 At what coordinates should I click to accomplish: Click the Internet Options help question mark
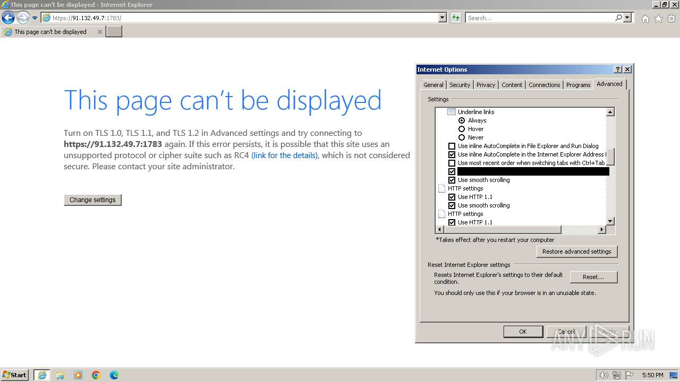point(618,70)
